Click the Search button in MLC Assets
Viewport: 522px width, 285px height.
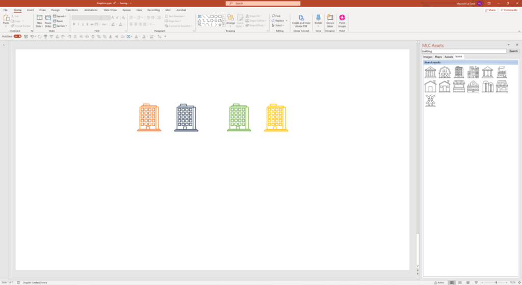click(x=513, y=51)
